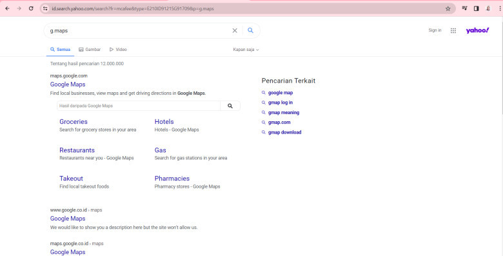This screenshot has width=503, height=256.
Task: Search related term 'gmap meaning'
Action: tap(284, 113)
